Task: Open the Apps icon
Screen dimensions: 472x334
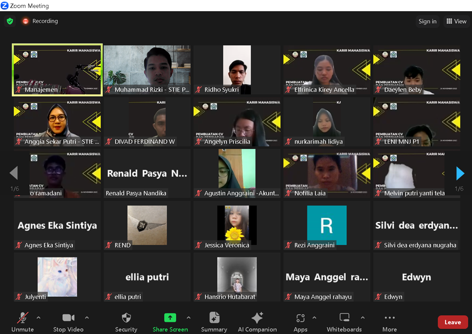Action: [x=300, y=318]
